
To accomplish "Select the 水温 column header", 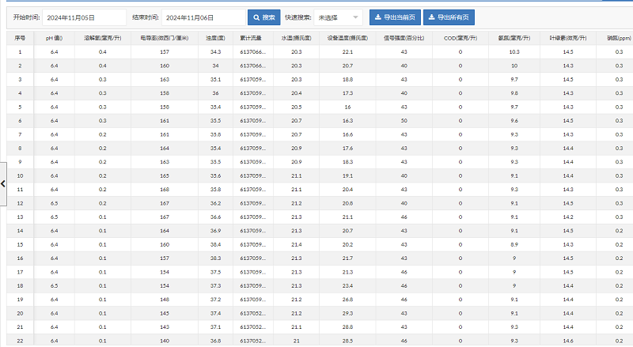I will pos(296,37).
